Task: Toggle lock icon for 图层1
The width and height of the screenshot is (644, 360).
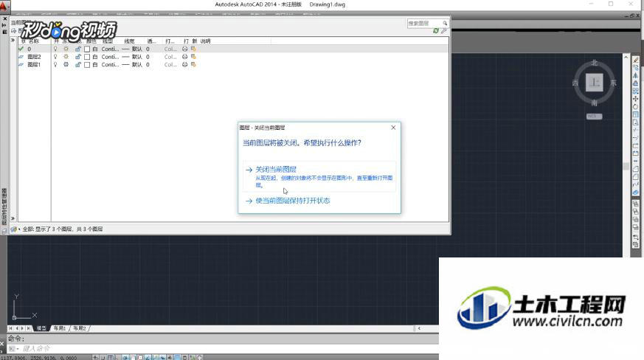Action: (77, 64)
